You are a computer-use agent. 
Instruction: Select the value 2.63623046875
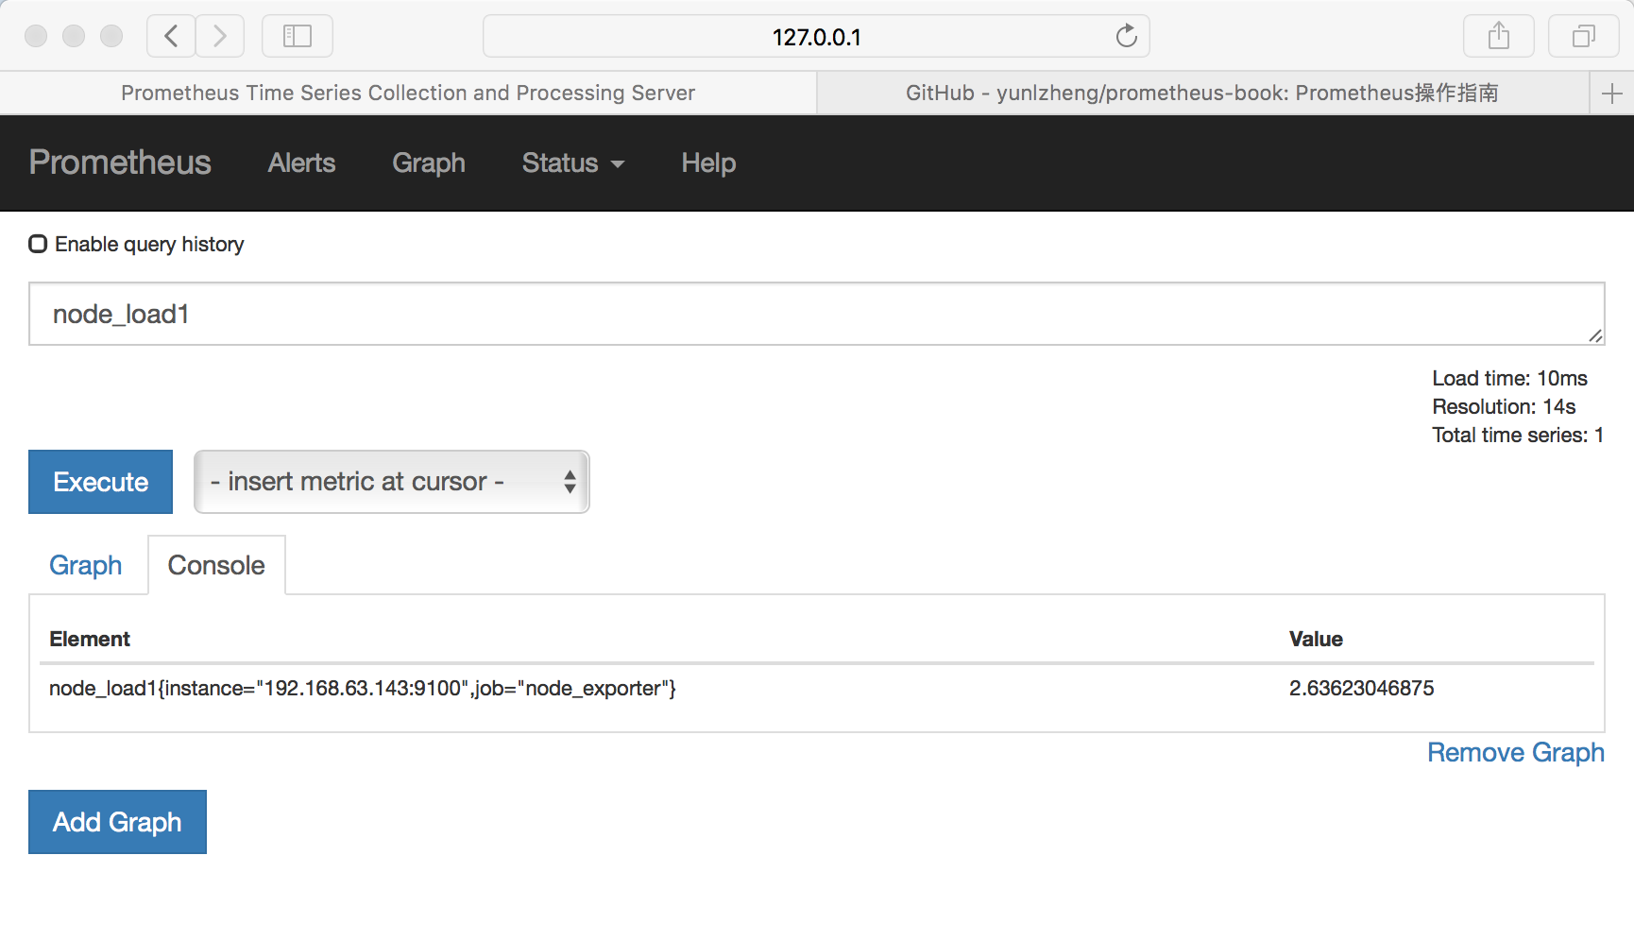[x=1361, y=688]
